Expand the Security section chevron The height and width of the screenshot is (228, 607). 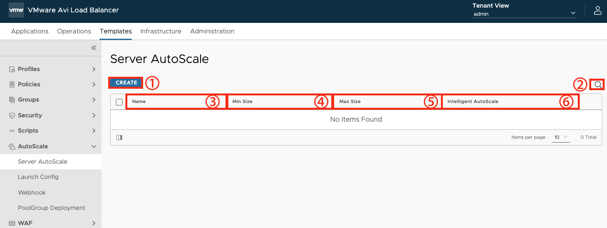click(x=94, y=115)
